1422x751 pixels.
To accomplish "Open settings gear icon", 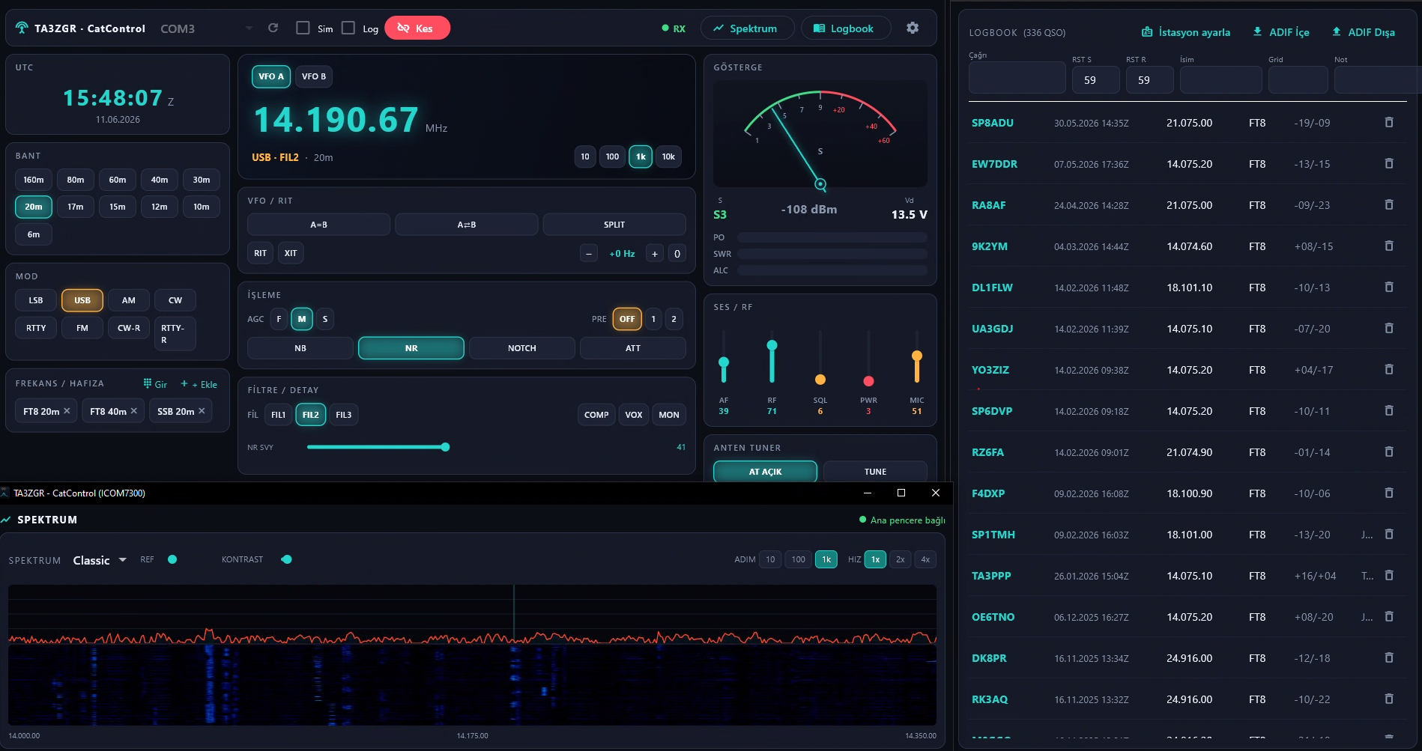I will coord(912,28).
